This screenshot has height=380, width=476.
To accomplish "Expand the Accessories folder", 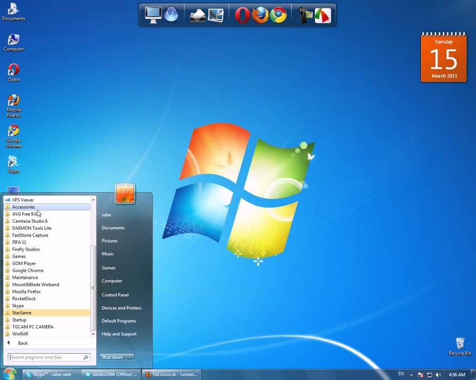I will [47, 207].
